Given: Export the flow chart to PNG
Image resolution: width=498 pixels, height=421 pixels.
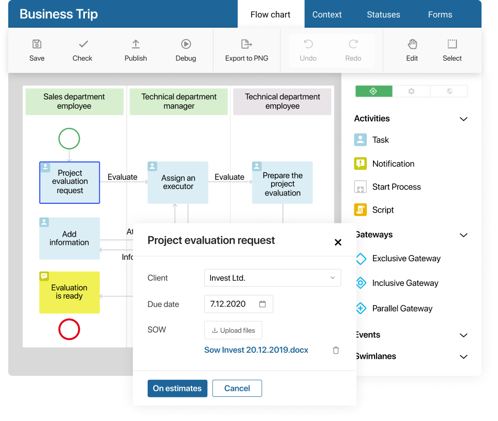Looking at the screenshot, I should (246, 45).
